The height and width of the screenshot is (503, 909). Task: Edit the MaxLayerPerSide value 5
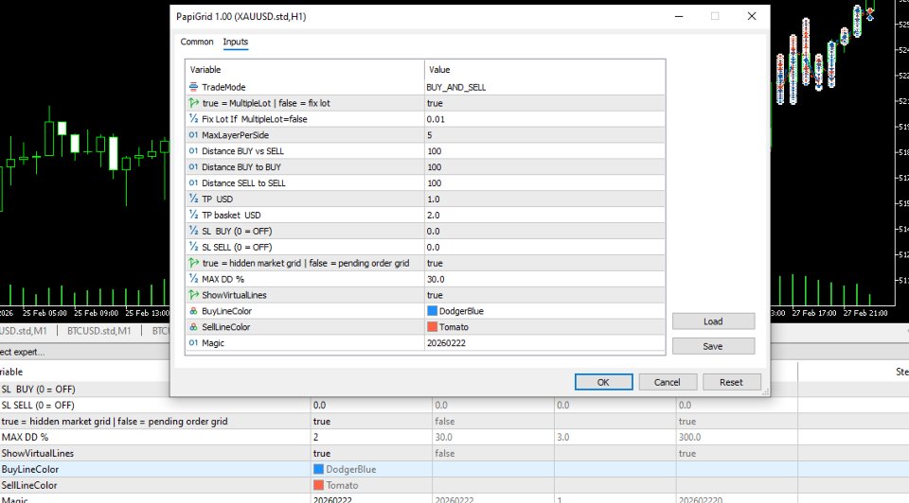tap(545, 135)
